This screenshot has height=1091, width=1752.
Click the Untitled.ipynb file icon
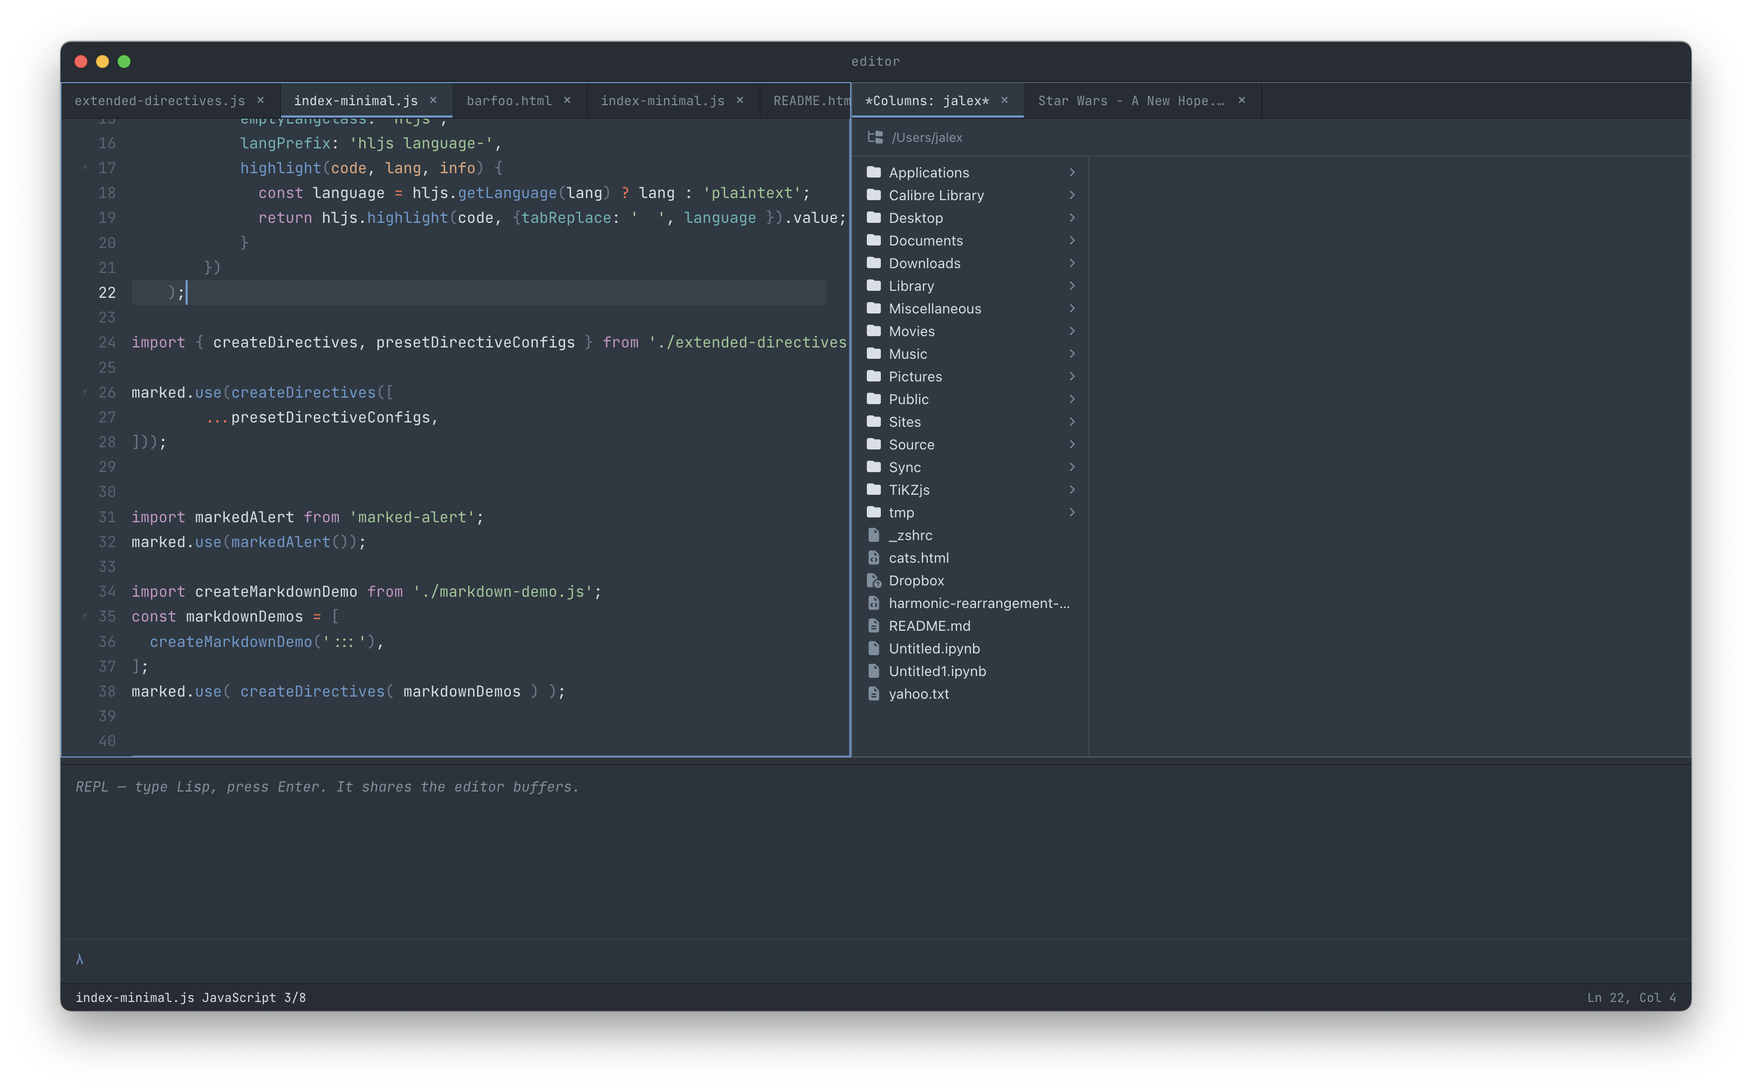873,648
